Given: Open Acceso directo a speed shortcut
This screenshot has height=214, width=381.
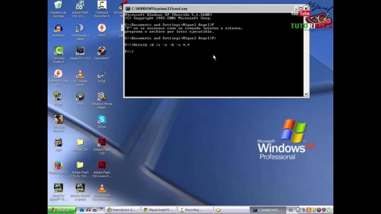Looking at the screenshot, I should pos(80,188).
